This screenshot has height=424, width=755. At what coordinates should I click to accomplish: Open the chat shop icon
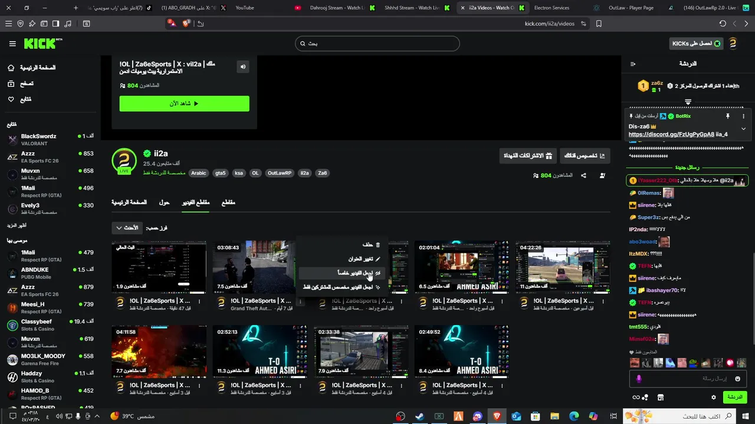661,397
